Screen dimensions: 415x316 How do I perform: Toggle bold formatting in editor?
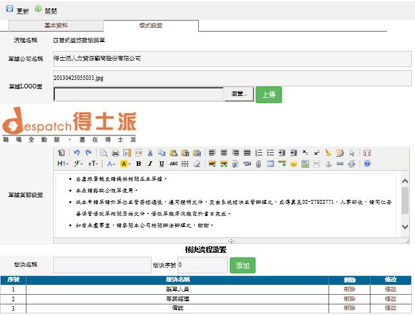click(138, 164)
